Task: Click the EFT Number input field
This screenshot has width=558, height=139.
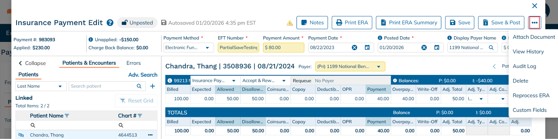Action: pos(238,47)
